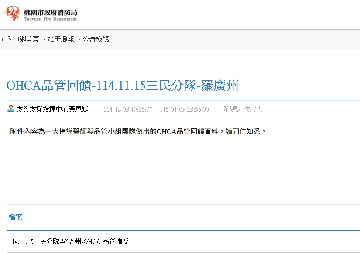Click author name 救災救護指揮中心黃思婕
The height and width of the screenshot is (254, 360).
point(52,109)
